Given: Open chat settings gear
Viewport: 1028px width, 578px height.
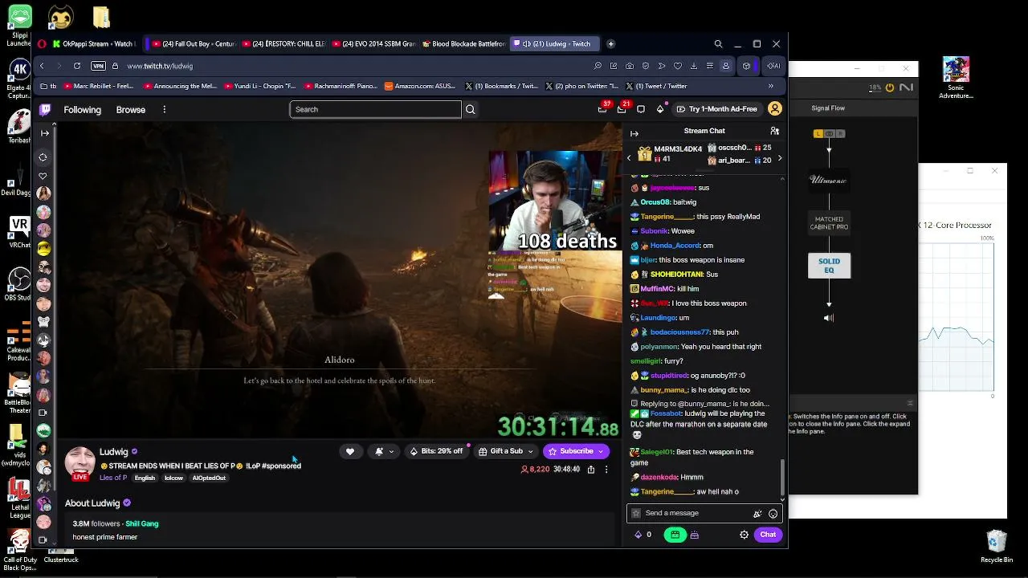Looking at the screenshot, I should pos(744,535).
